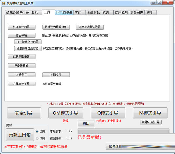The image size is (175, 154).
Task: Click the 小技巧7 tip text
Action: [x=95, y=104]
